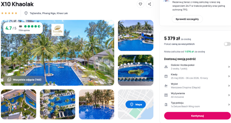Click the airplane icon beside Wylot
This screenshot has width=231, height=123.
166,86
